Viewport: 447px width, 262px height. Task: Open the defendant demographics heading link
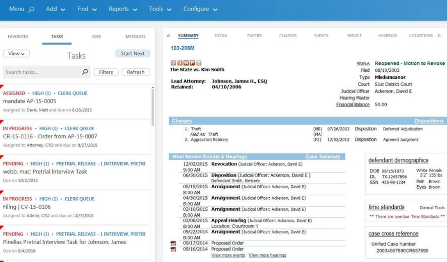(398, 161)
